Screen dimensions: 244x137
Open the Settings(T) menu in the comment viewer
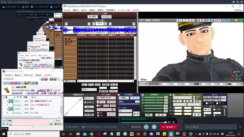point(38,75)
